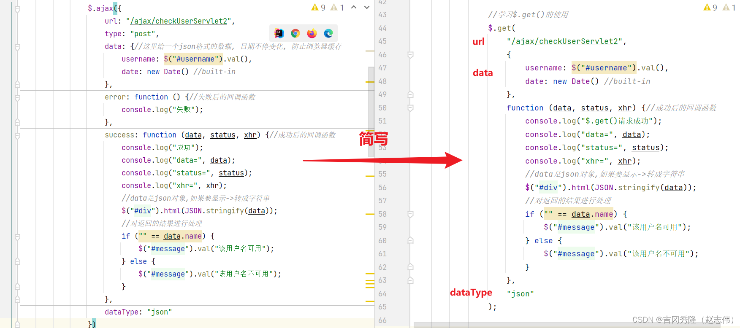The image size is (740, 328).
Task: Click the fold end marker on line 49
Action: click(410, 94)
